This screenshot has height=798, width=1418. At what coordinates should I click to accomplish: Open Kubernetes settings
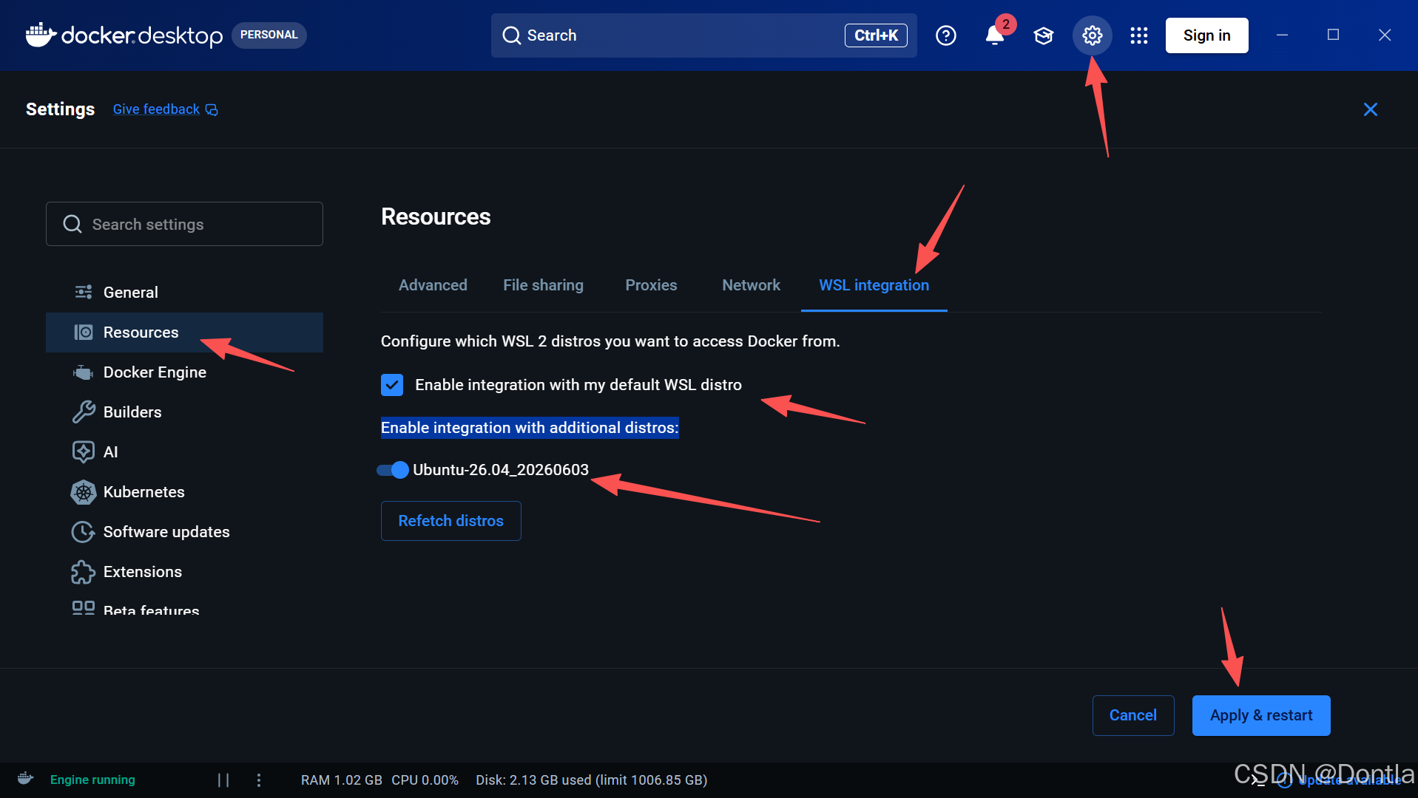pyautogui.click(x=184, y=491)
